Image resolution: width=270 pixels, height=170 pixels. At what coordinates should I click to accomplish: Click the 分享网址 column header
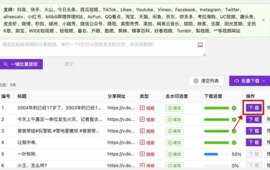point(117,96)
